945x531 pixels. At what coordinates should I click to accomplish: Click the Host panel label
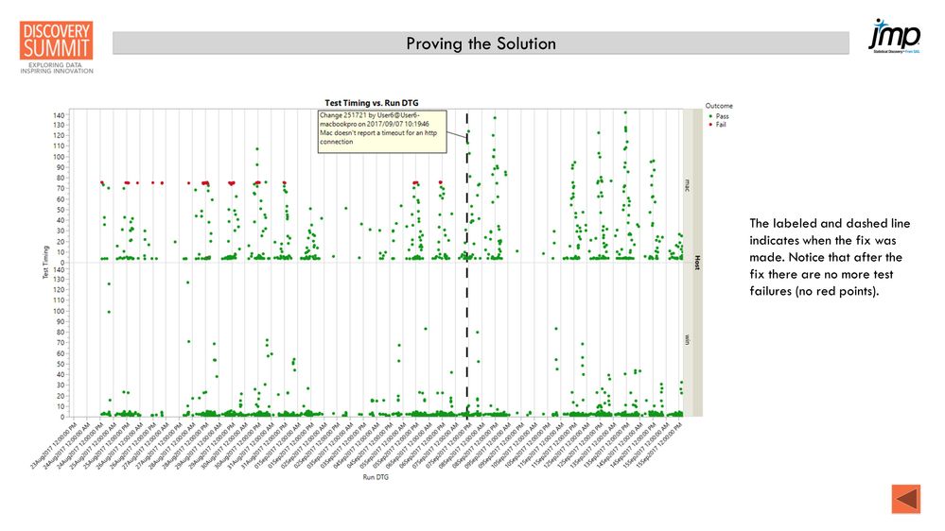tap(697, 263)
